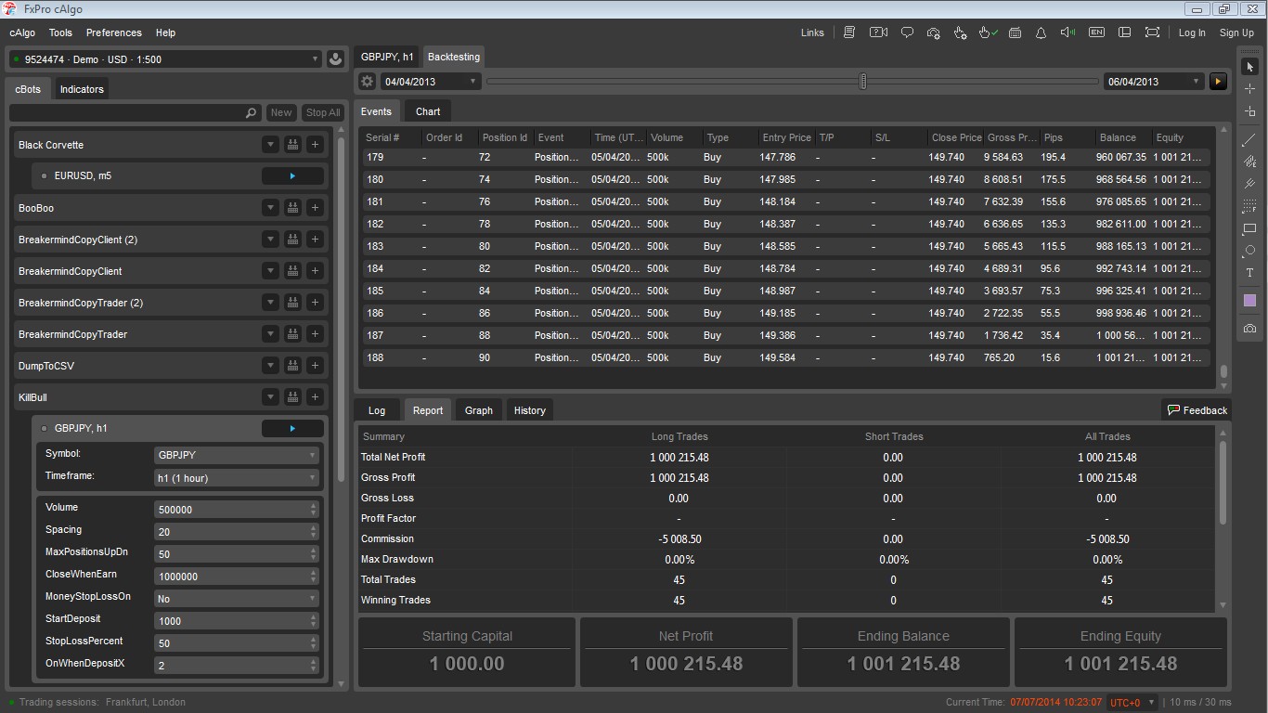Image resolution: width=1268 pixels, height=713 pixels.
Task: Click the Volume 500000 input field
Action: (237, 510)
